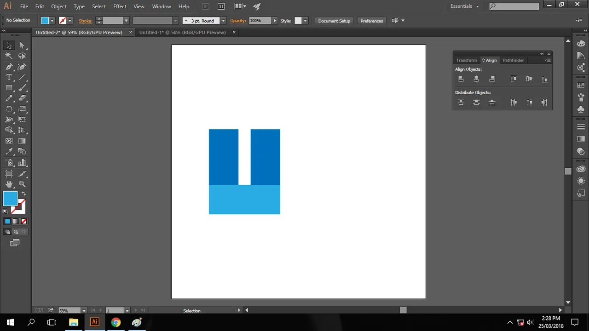Image resolution: width=589 pixels, height=331 pixels.
Task: Switch to the Transform panel tab
Action: pos(467,60)
